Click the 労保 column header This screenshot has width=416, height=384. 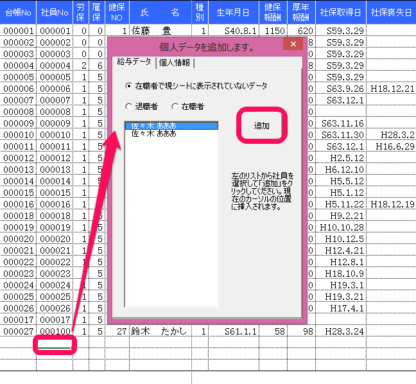point(81,12)
